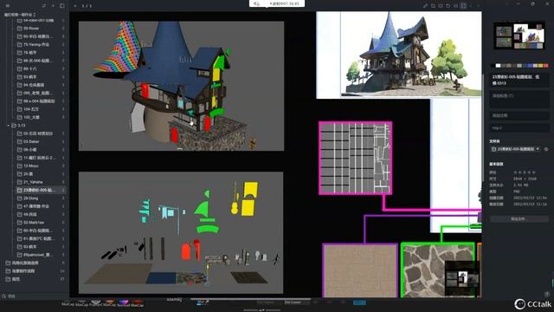Viewport: 554px width, 312px height.
Task: Set rating to three stars
Action: pyautogui.click(x=525, y=172)
